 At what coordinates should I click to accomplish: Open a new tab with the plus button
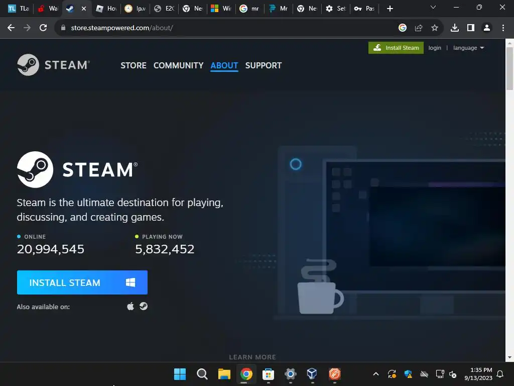click(390, 9)
